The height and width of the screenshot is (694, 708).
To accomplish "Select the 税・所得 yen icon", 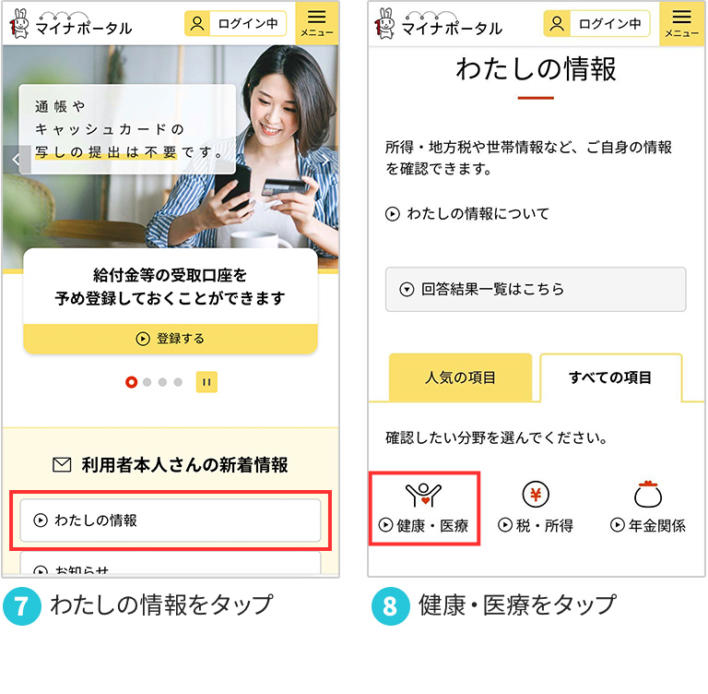I will coord(536,494).
